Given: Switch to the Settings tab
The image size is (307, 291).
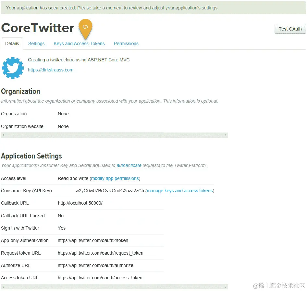Looking at the screenshot, I should [36, 44].
